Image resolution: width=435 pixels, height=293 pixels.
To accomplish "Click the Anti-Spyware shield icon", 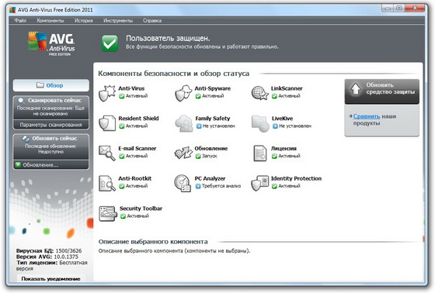I will pos(183,93).
